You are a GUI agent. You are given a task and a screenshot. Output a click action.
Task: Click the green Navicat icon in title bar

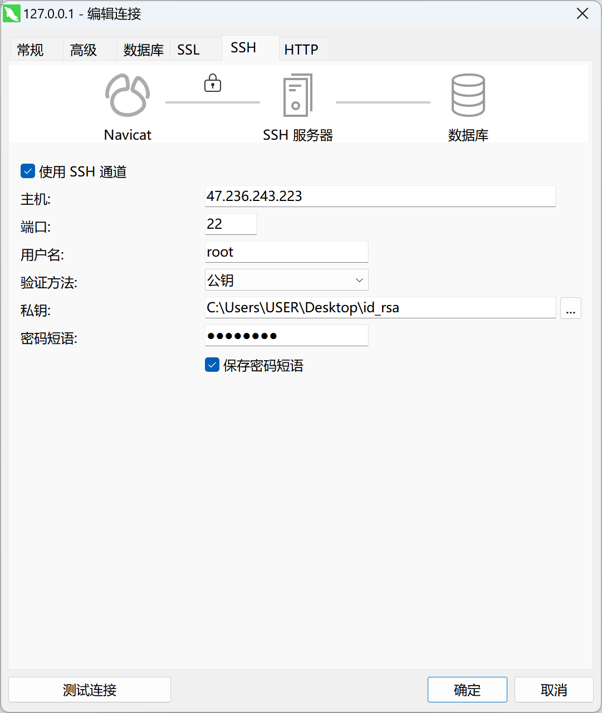click(x=11, y=13)
